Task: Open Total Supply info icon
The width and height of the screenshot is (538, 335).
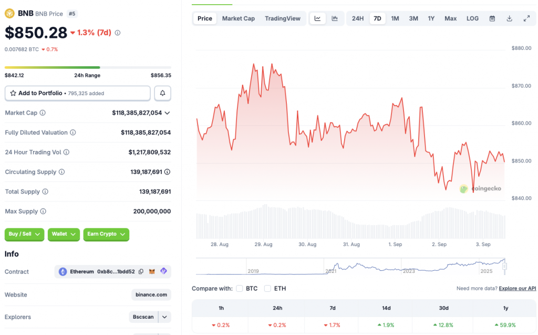Action: (45, 192)
